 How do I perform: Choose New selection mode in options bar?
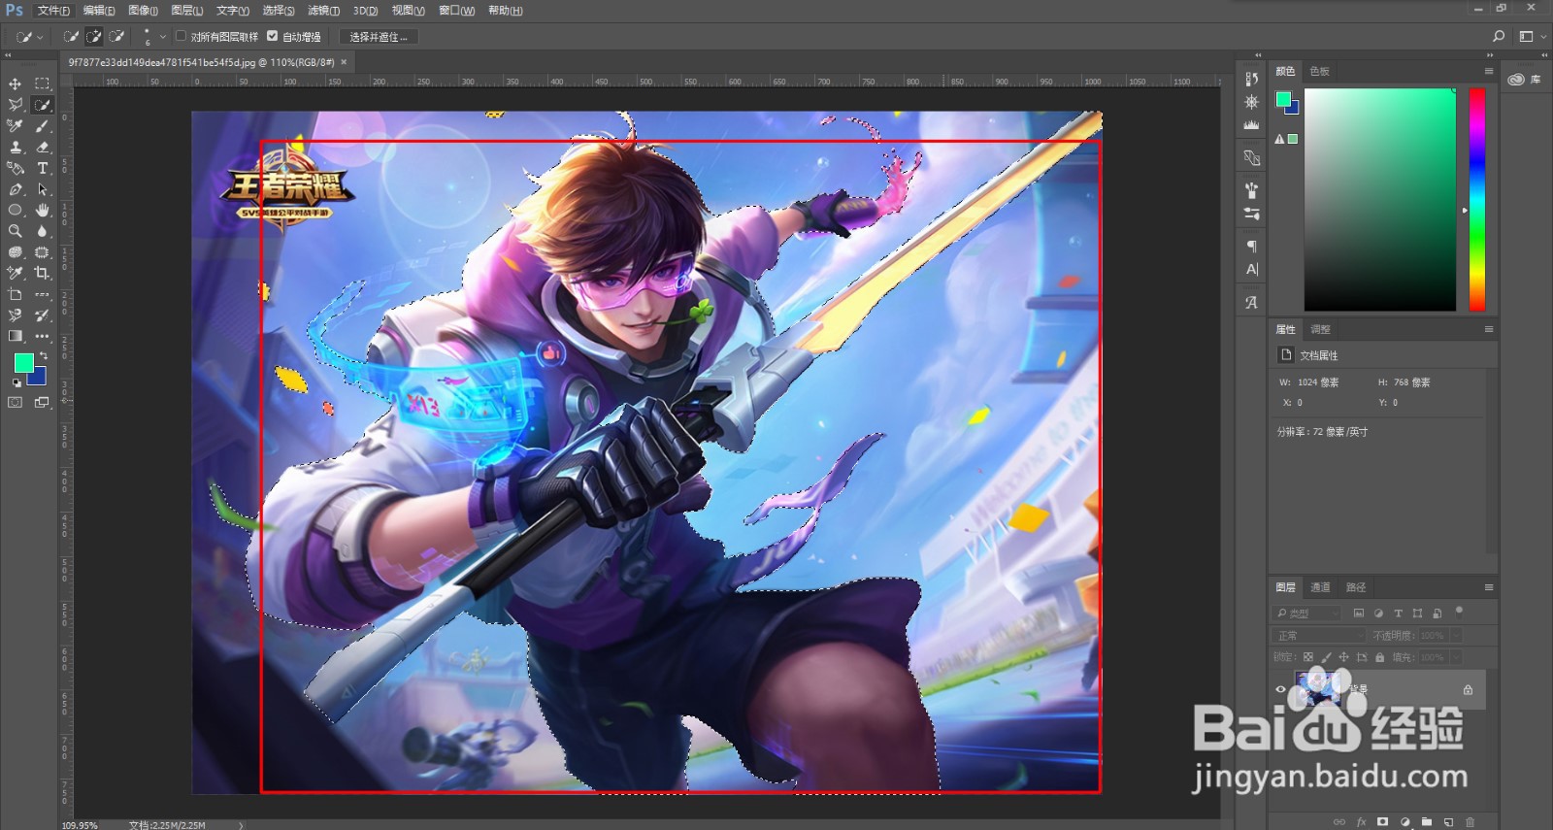pos(71,36)
